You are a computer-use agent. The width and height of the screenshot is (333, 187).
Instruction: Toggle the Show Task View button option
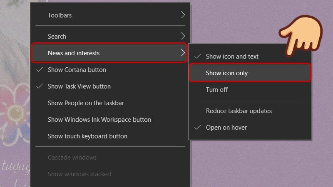[79, 86]
